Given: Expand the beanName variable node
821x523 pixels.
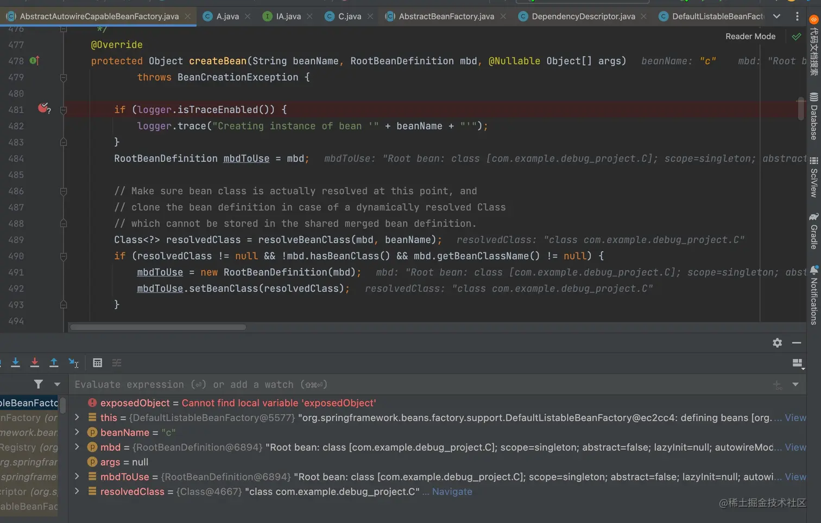Looking at the screenshot, I should pos(77,432).
